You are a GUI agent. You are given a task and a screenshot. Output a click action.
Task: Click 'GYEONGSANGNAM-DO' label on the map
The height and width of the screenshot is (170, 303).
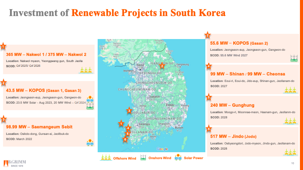click(163, 119)
